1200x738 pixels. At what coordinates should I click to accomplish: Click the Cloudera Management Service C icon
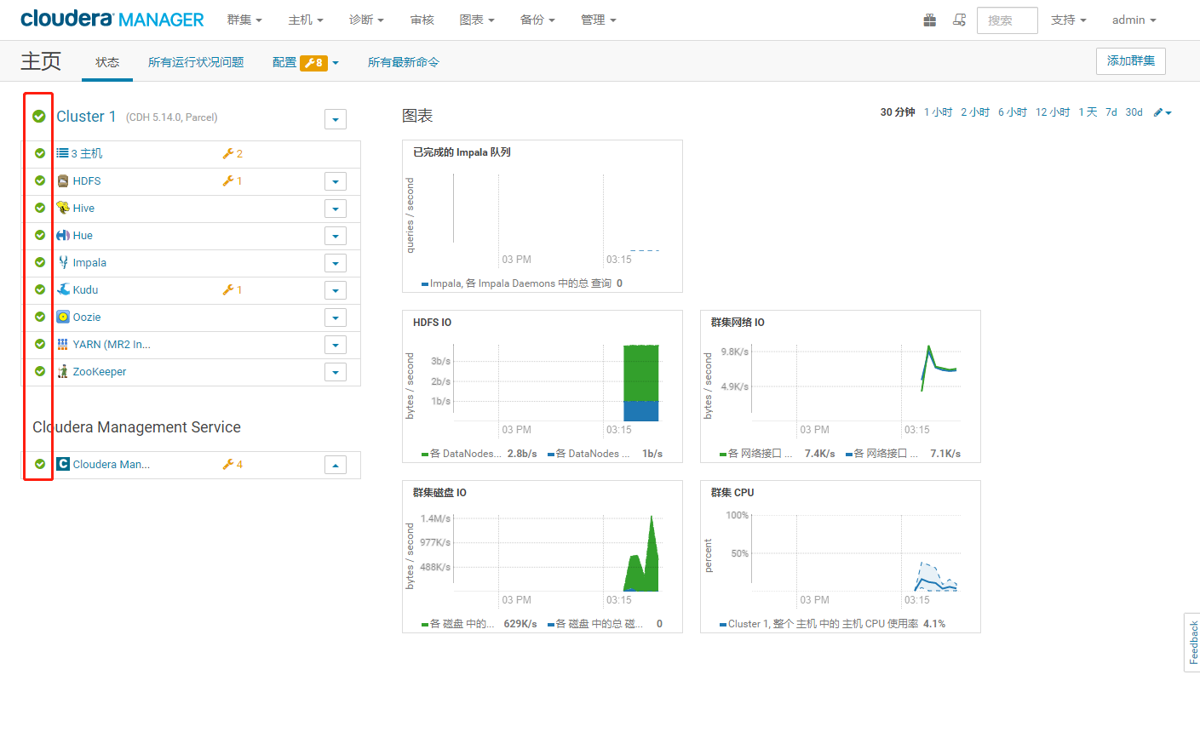63,464
